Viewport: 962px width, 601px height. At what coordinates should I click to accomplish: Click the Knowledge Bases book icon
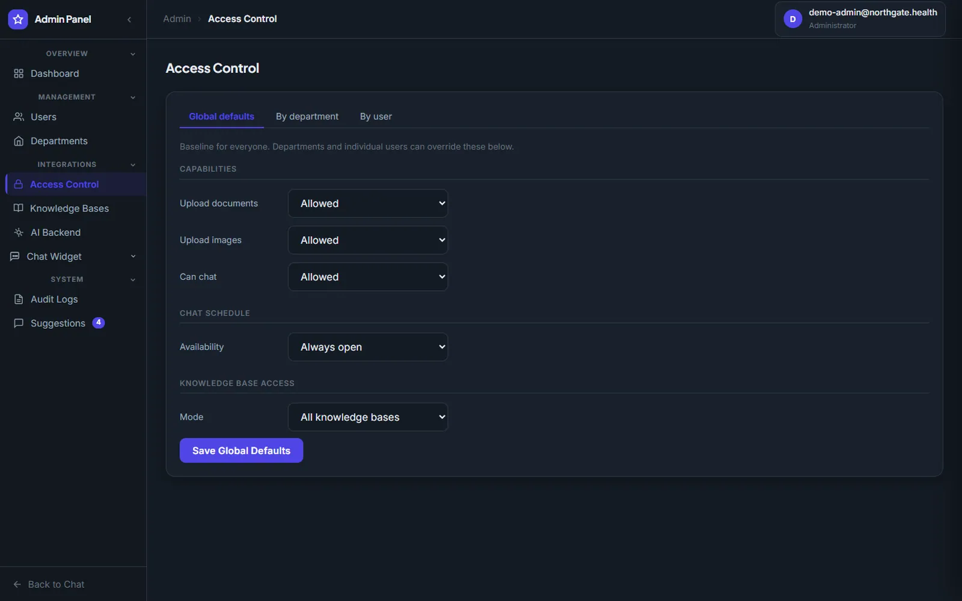pos(19,208)
